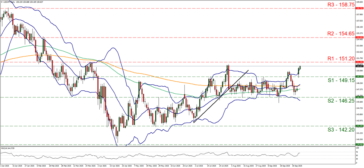Click the green 142.200 price axis tag

[358, 126]
